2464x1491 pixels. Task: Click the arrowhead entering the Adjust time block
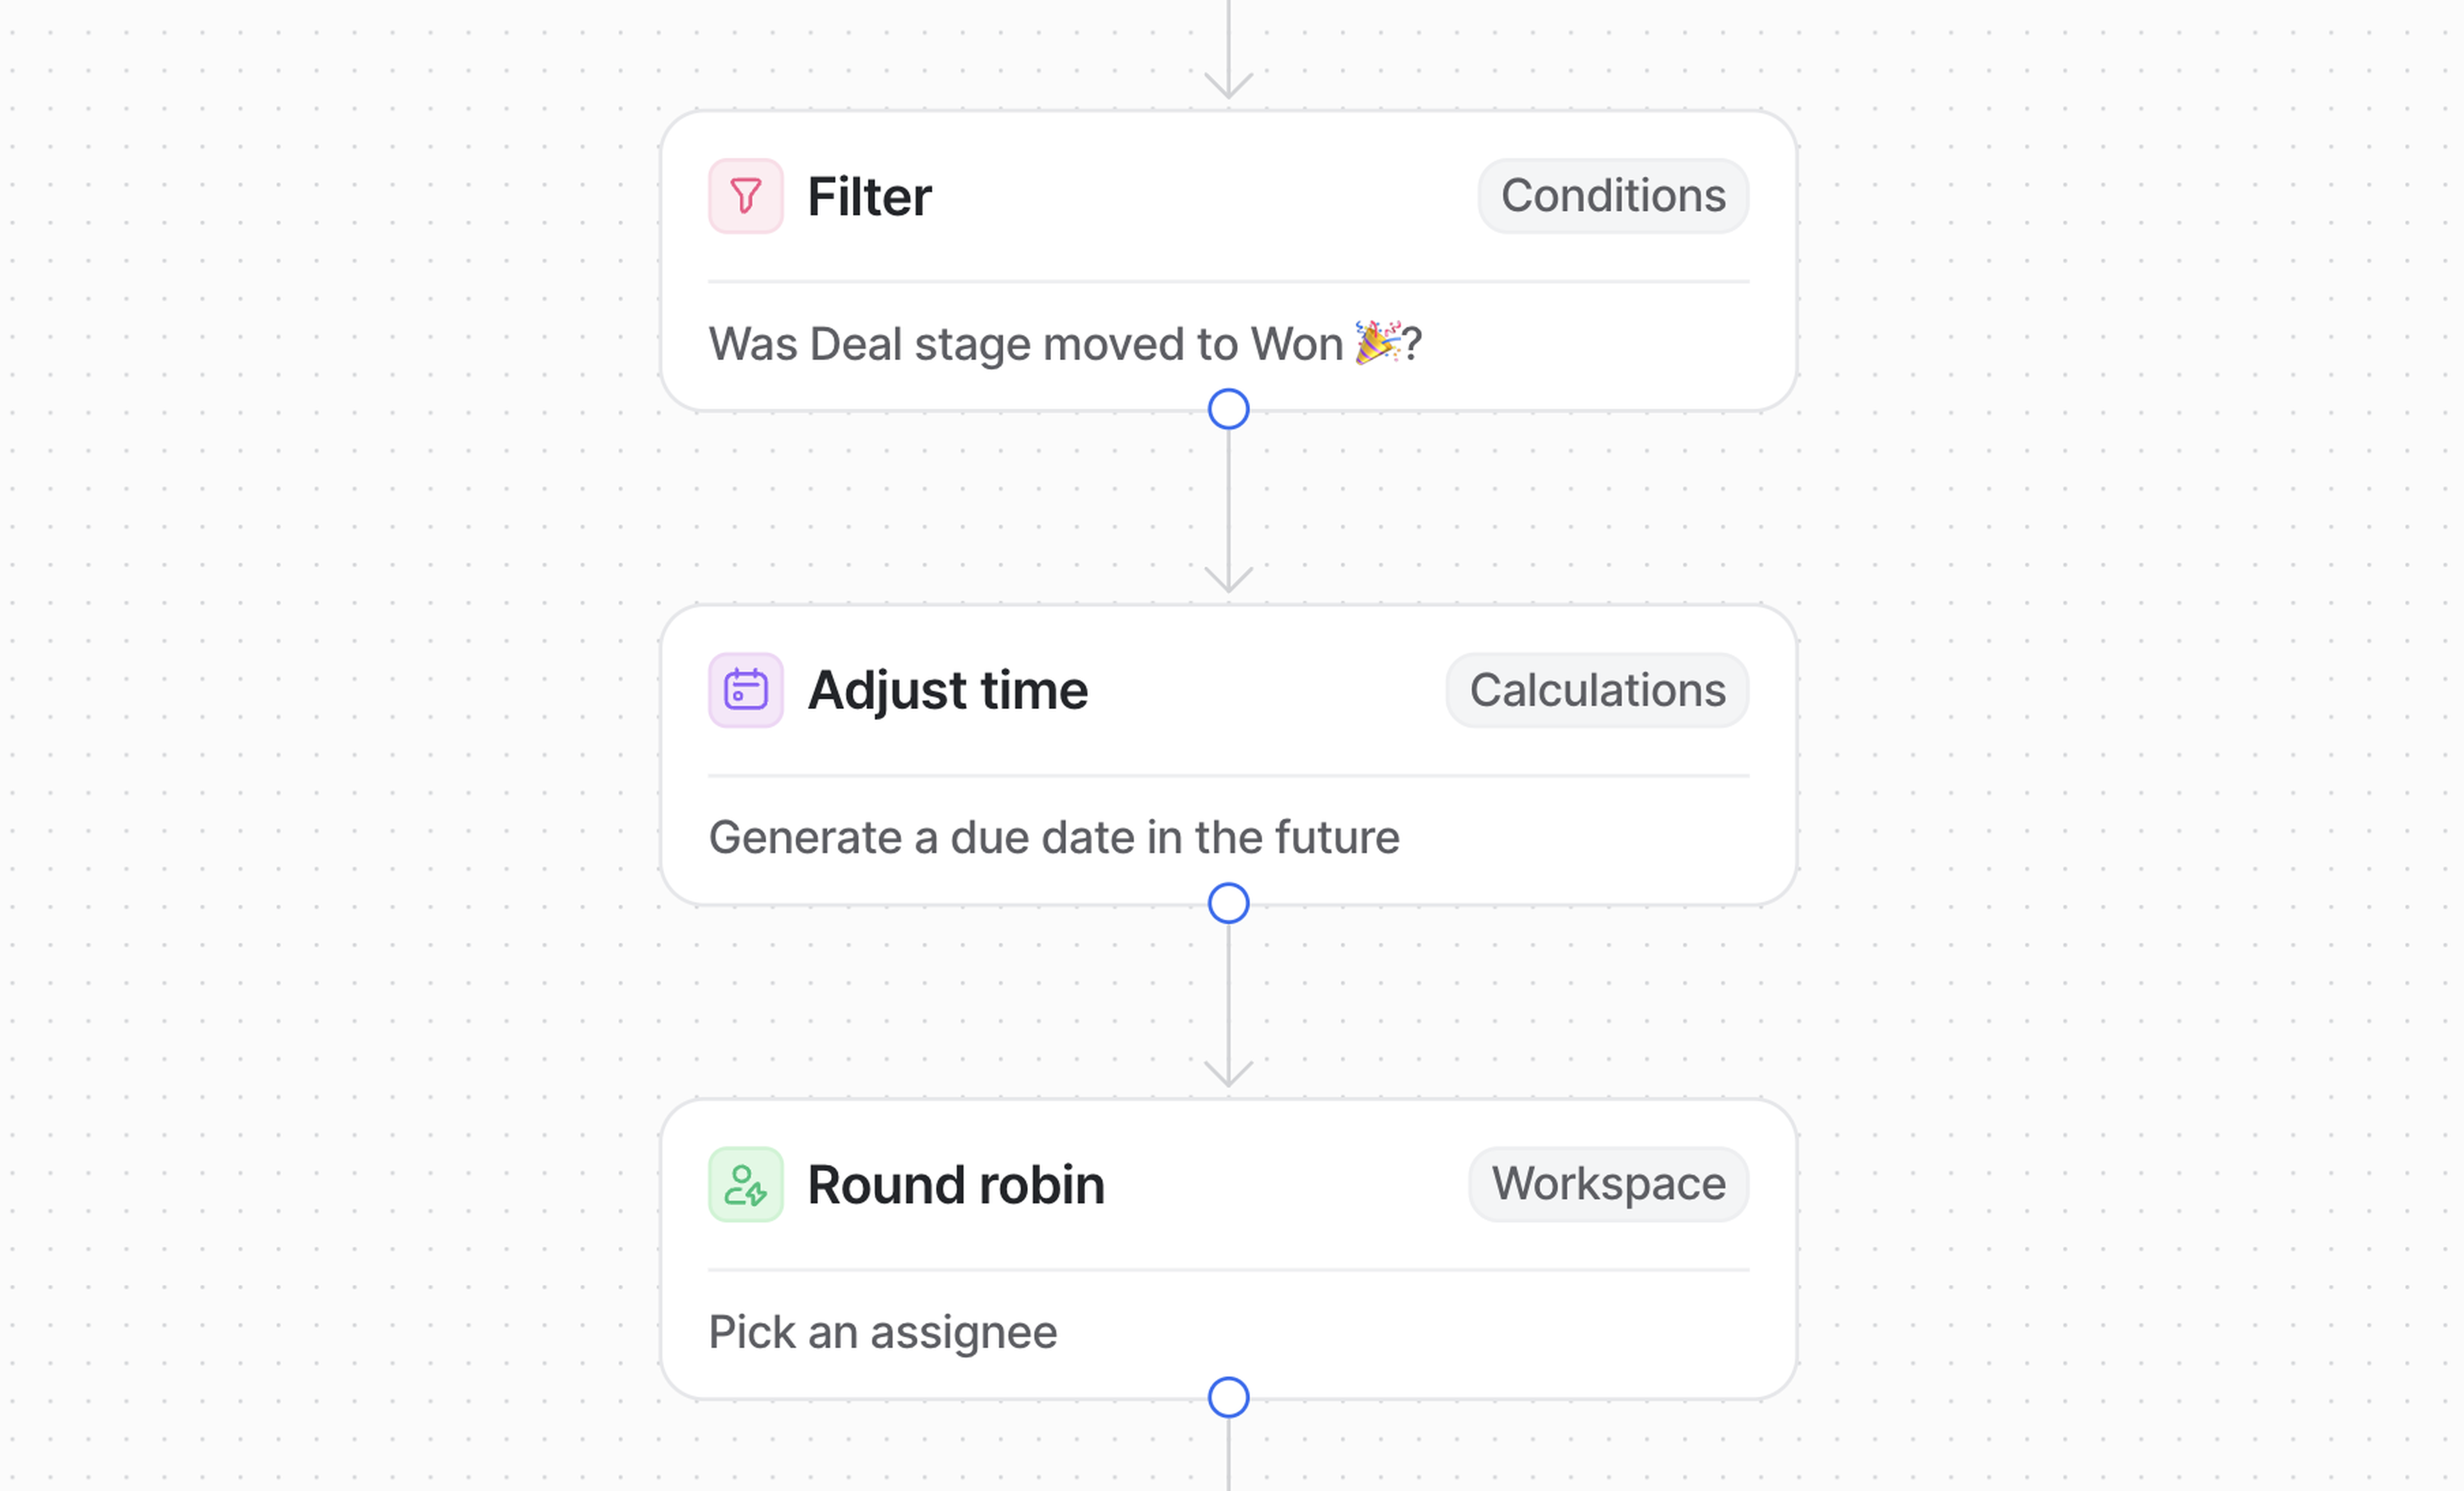click(1228, 580)
